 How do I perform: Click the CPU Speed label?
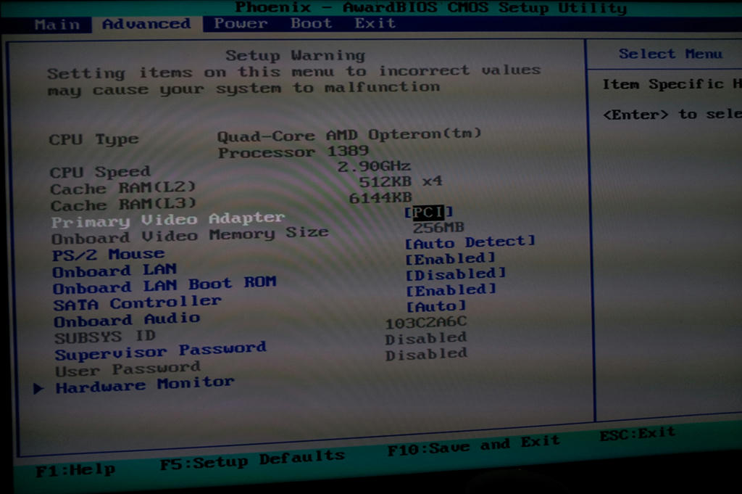point(100,171)
